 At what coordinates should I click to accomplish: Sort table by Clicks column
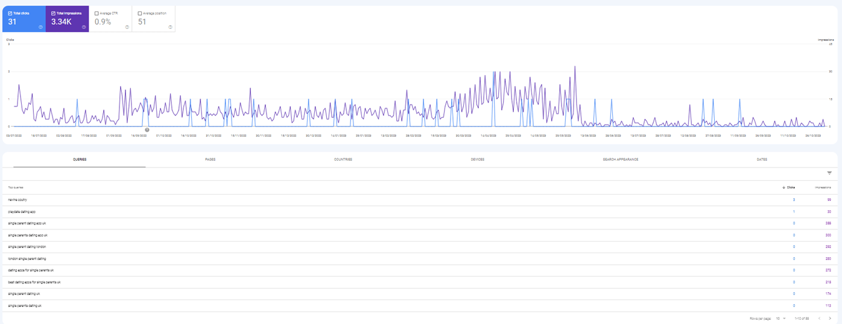click(x=789, y=187)
